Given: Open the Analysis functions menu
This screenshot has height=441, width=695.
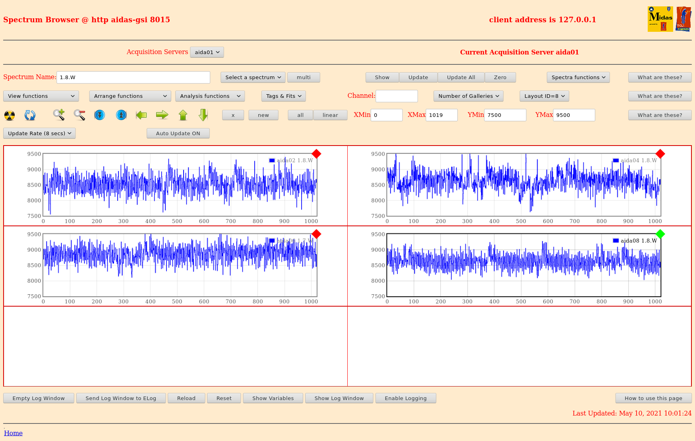Looking at the screenshot, I should point(210,96).
